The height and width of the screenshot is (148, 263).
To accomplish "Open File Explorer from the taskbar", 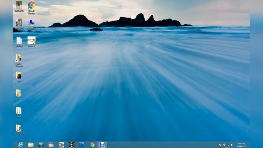I will (x=31, y=145).
